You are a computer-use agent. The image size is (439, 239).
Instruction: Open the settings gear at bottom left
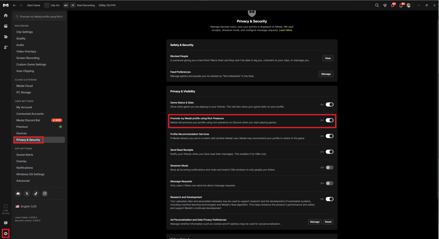(6, 233)
